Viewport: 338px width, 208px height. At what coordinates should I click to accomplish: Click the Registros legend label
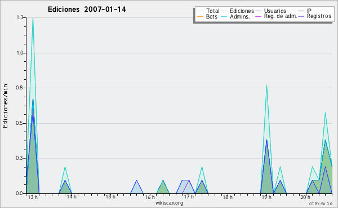click(x=319, y=16)
